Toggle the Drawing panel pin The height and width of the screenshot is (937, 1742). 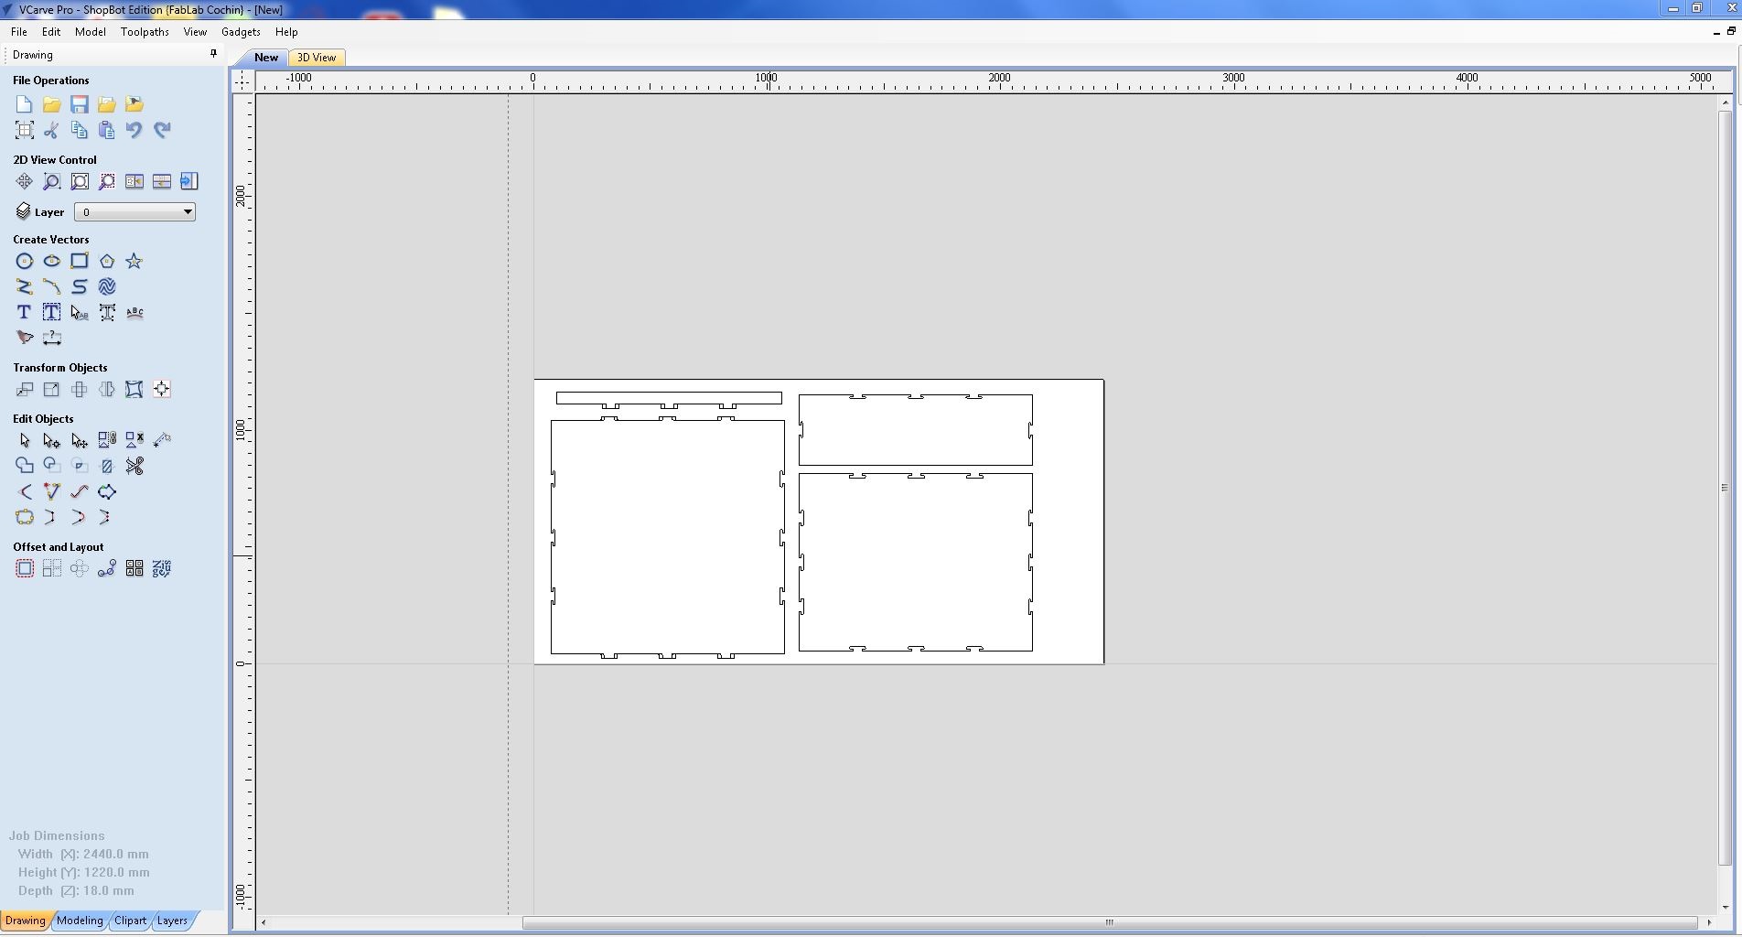click(213, 54)
